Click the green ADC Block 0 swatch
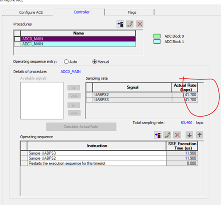This screenshot has width=221, height=205. (157, 36)
